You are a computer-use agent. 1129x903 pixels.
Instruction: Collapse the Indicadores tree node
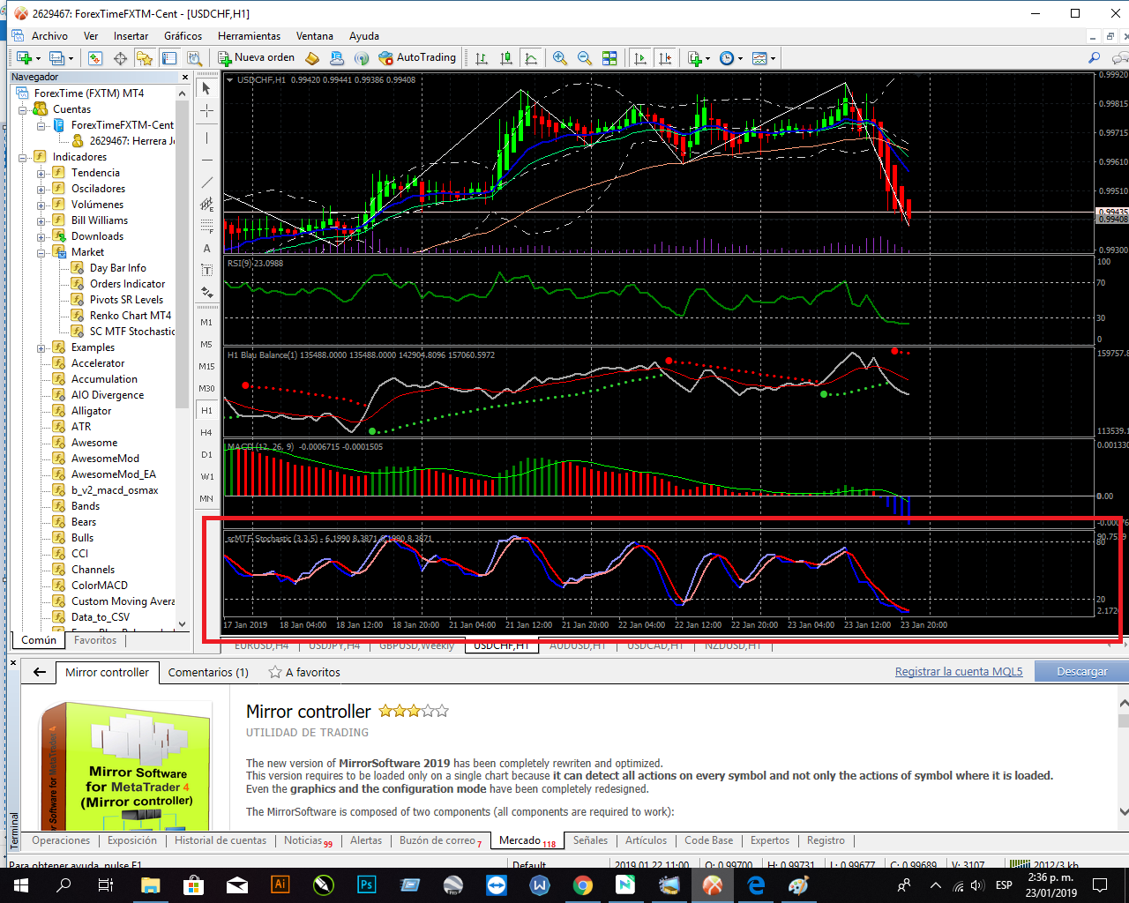click(23, 158)
